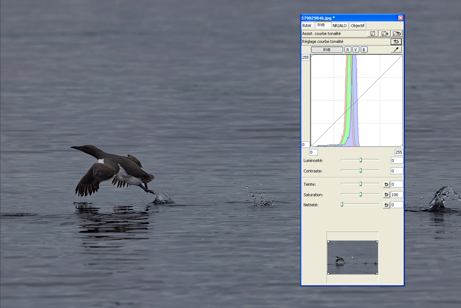
Task: Reset the Netteté value
Action: pos(386,205)
